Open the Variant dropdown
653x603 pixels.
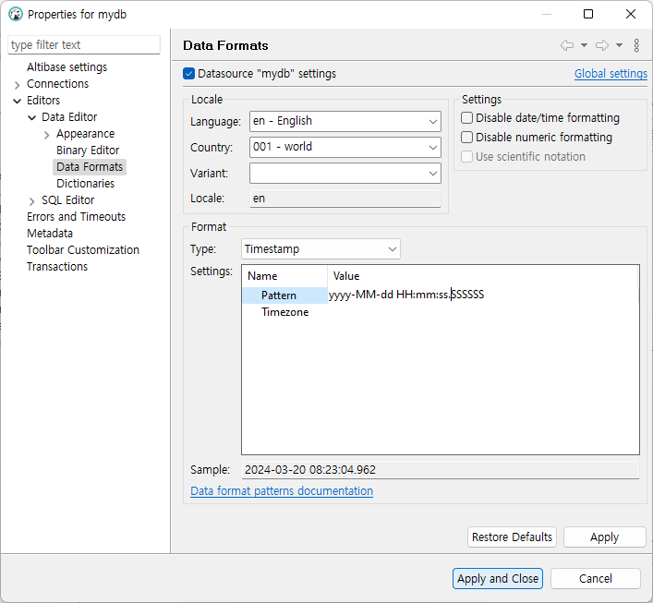[345, 173]
